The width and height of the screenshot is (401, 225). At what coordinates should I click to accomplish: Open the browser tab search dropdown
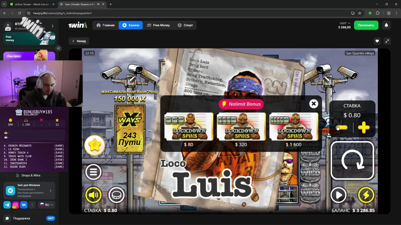click(4, 4)
